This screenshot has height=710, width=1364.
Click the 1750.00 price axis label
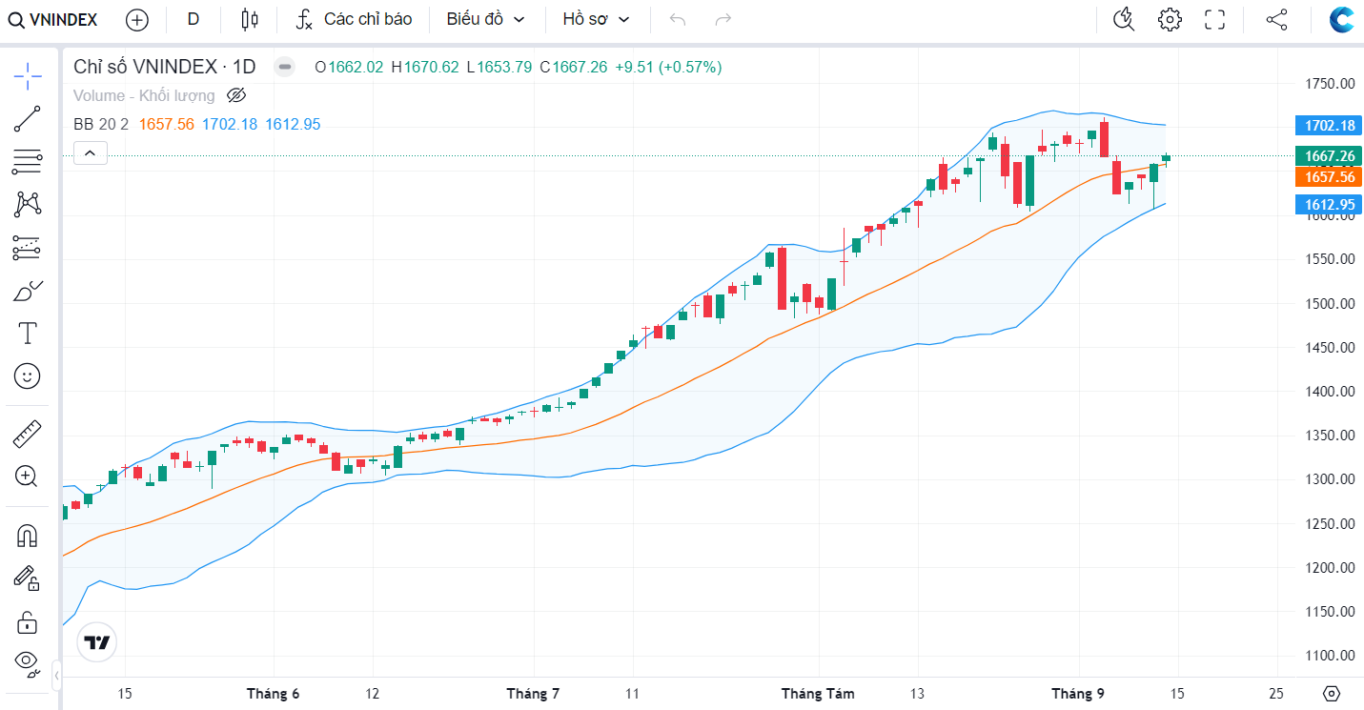point(1330,83)
